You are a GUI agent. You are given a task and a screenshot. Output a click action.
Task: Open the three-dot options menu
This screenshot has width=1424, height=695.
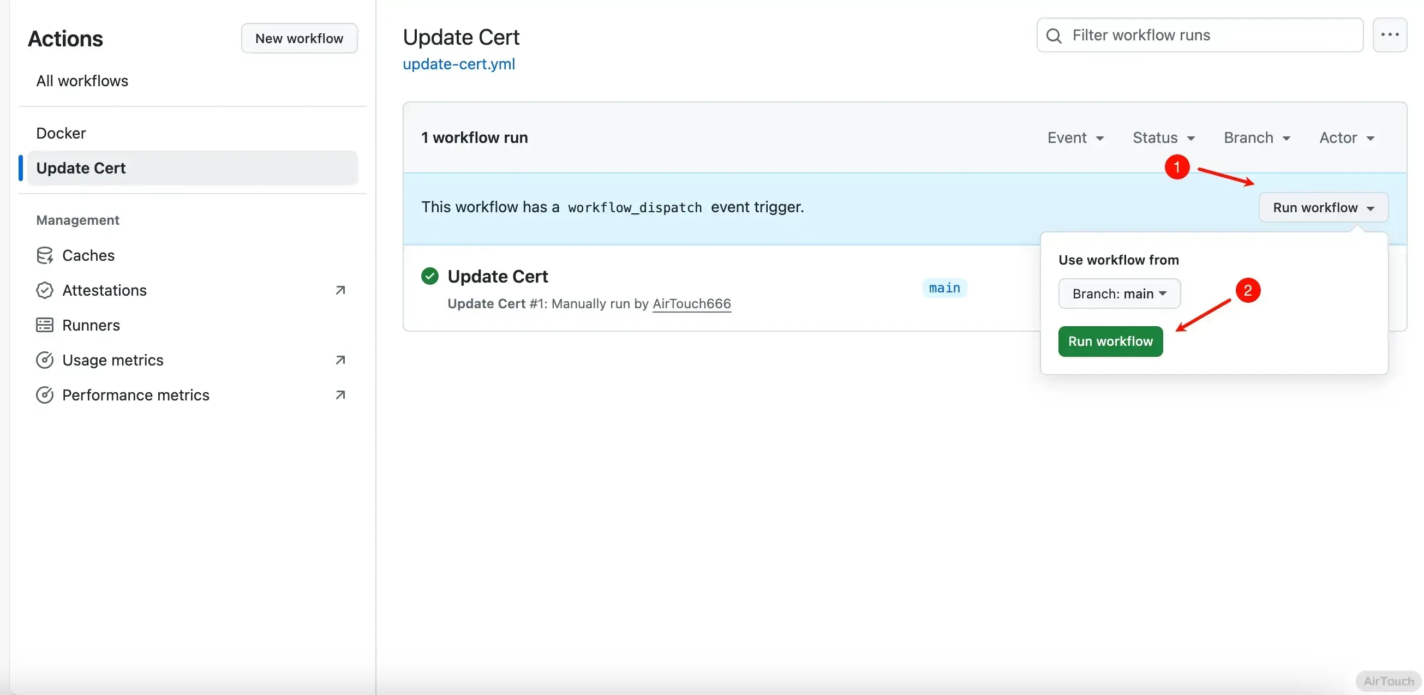[x=1389, y=35]
